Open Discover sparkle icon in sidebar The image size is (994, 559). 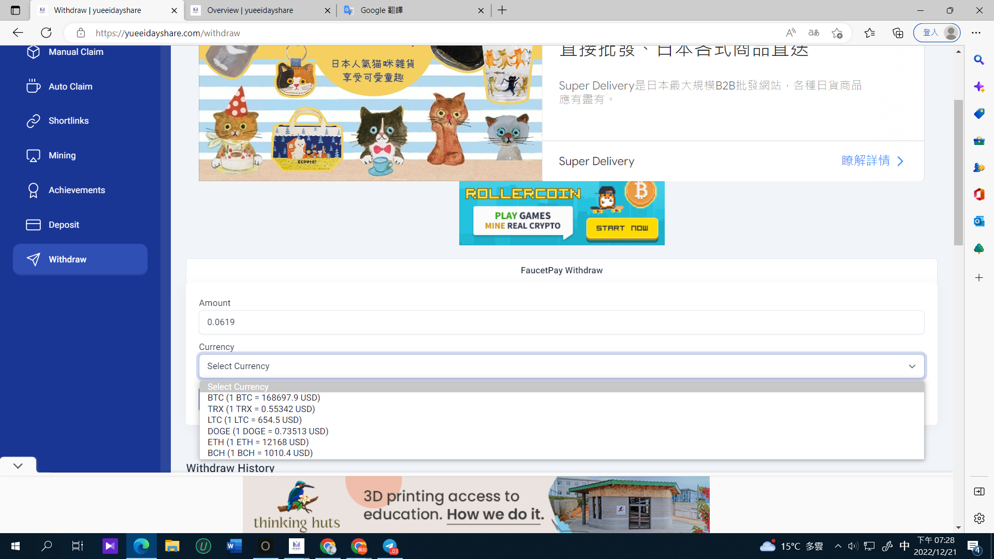(x=979, y=86)
